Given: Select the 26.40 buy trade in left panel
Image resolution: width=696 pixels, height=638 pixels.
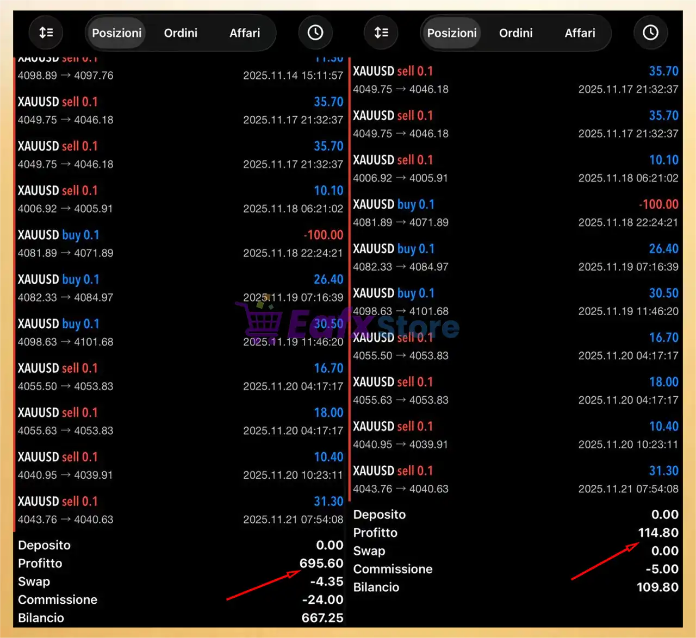Looking at the screenshot, I should 179,288.
